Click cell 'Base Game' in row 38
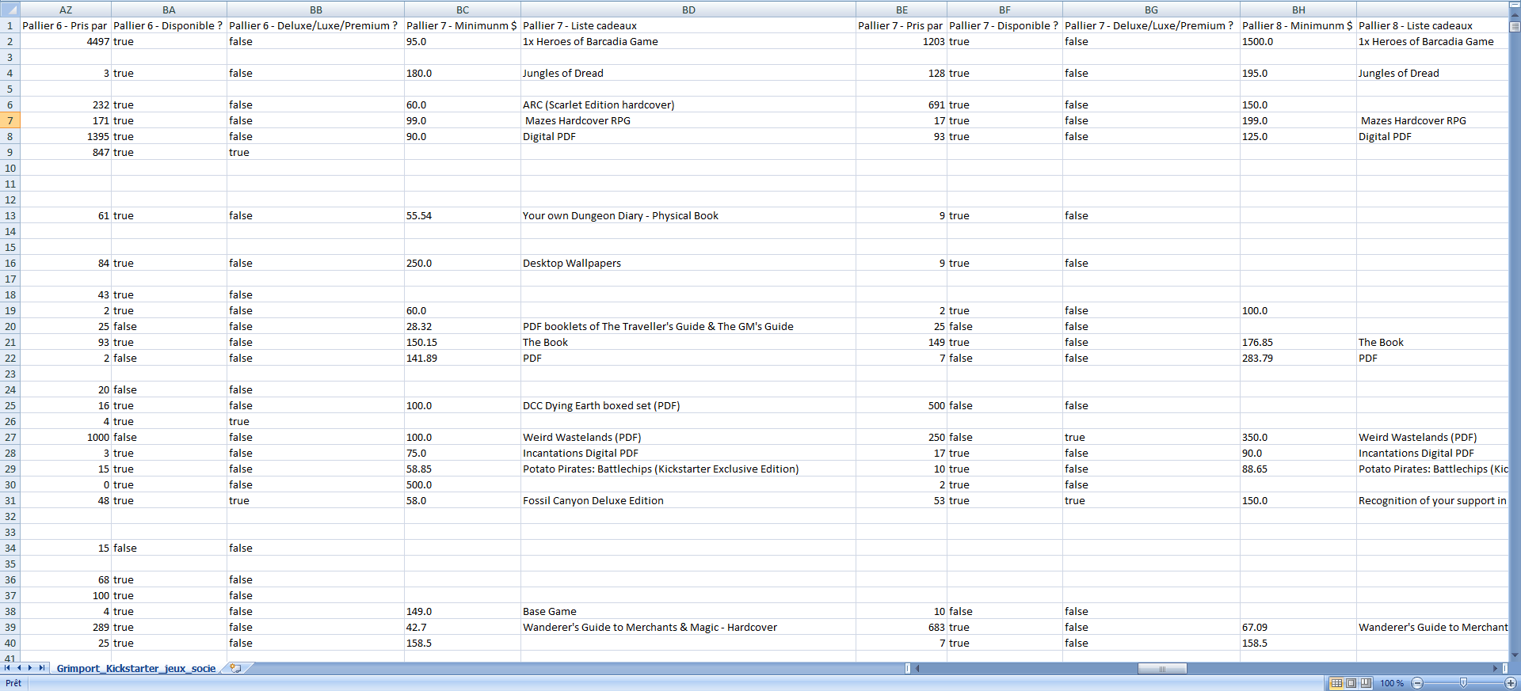The width and height of the screenshot is (1521, 691). pos(688,611)
